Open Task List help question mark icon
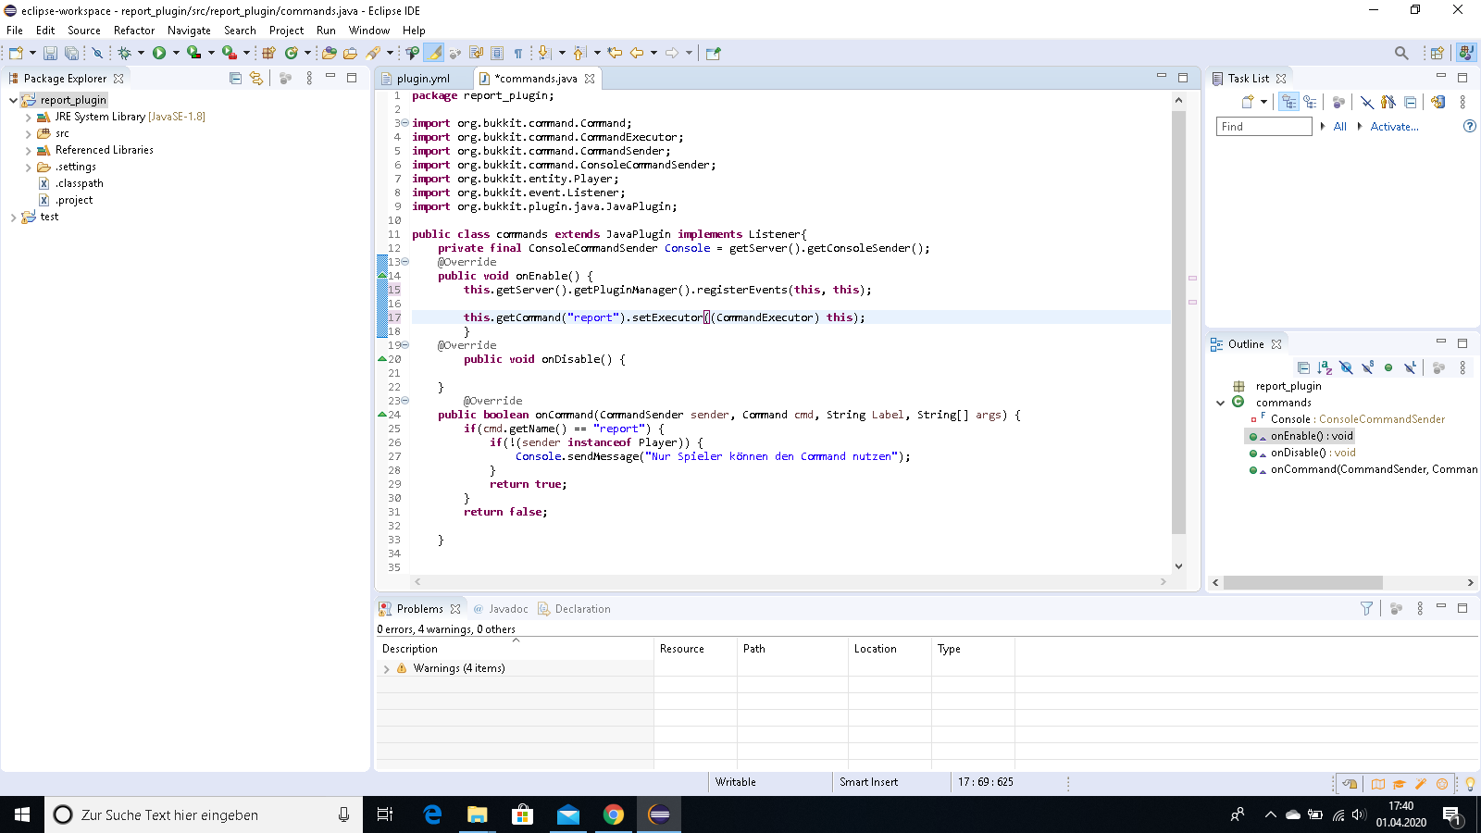 pos(1469,126)
